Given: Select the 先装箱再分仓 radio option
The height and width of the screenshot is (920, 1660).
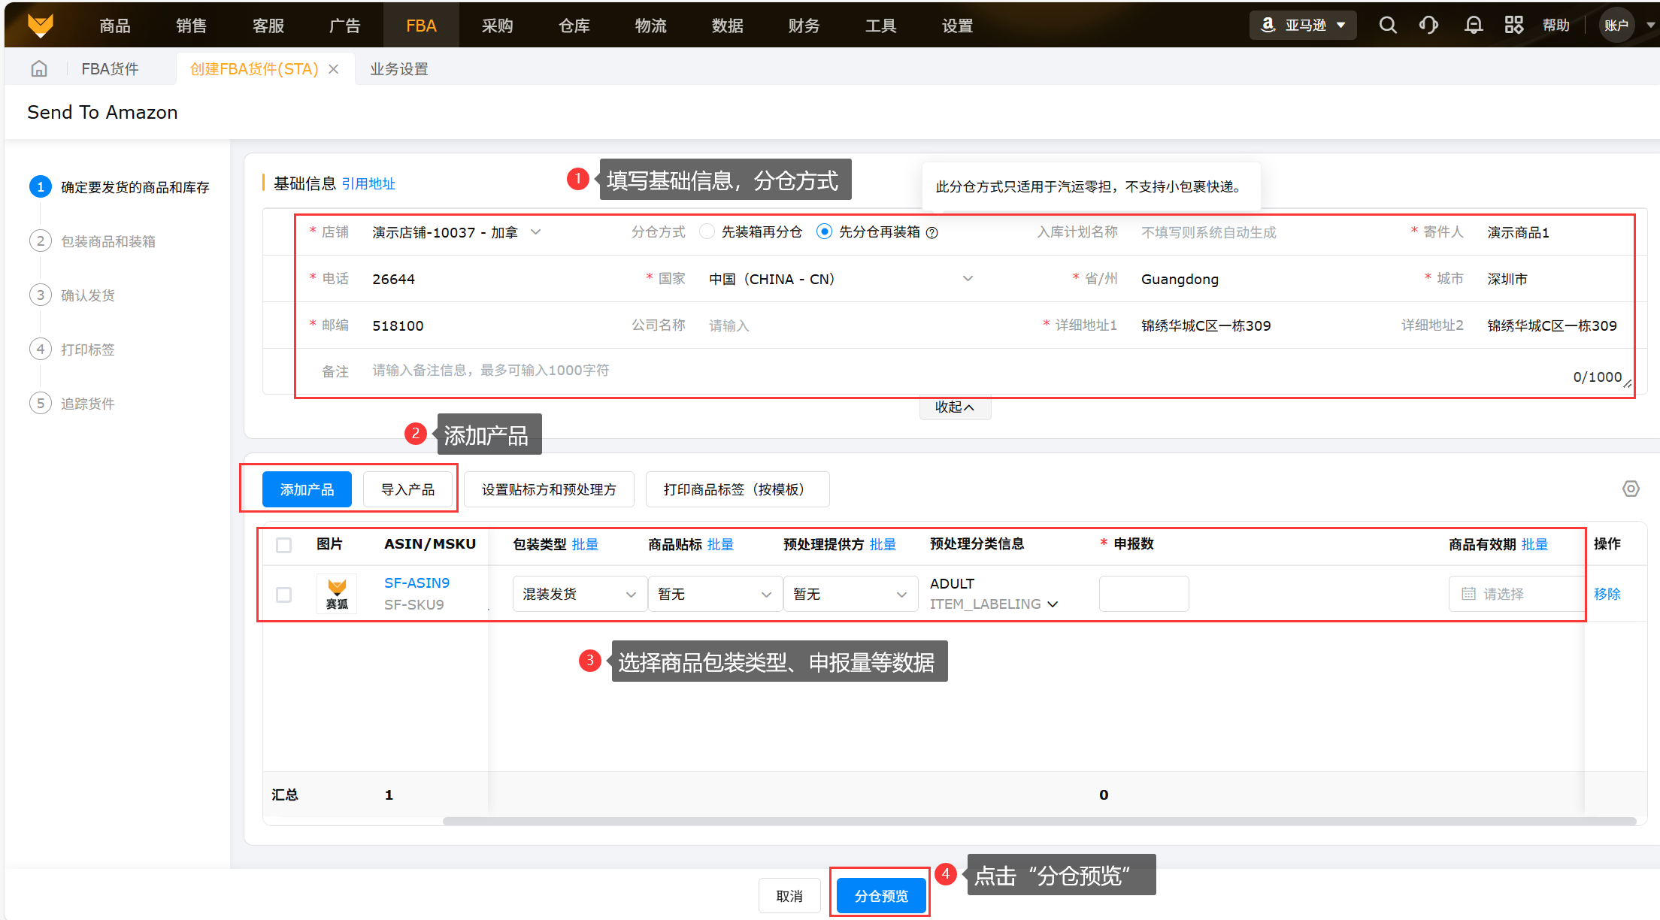Looking at the screenshot, I should (707, 232).
